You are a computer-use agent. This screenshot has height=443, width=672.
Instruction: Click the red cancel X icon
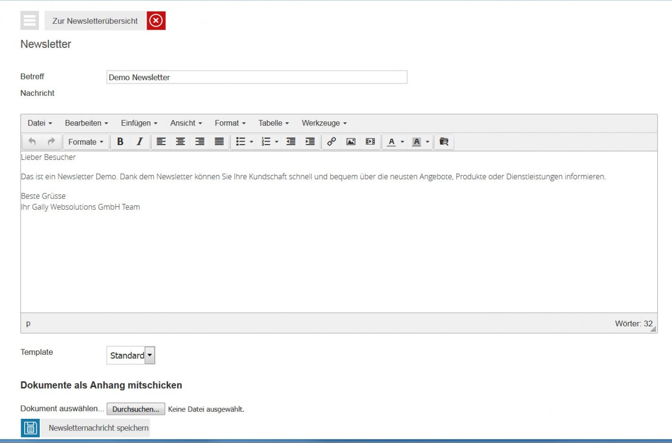coord(156,21)
